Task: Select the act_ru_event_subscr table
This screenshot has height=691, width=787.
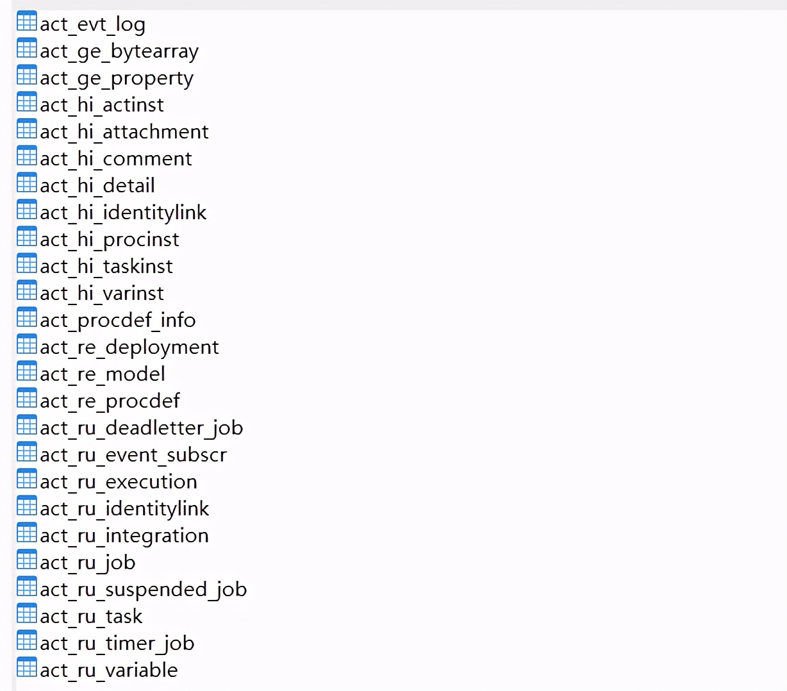Action: click(x=133, y=455)
